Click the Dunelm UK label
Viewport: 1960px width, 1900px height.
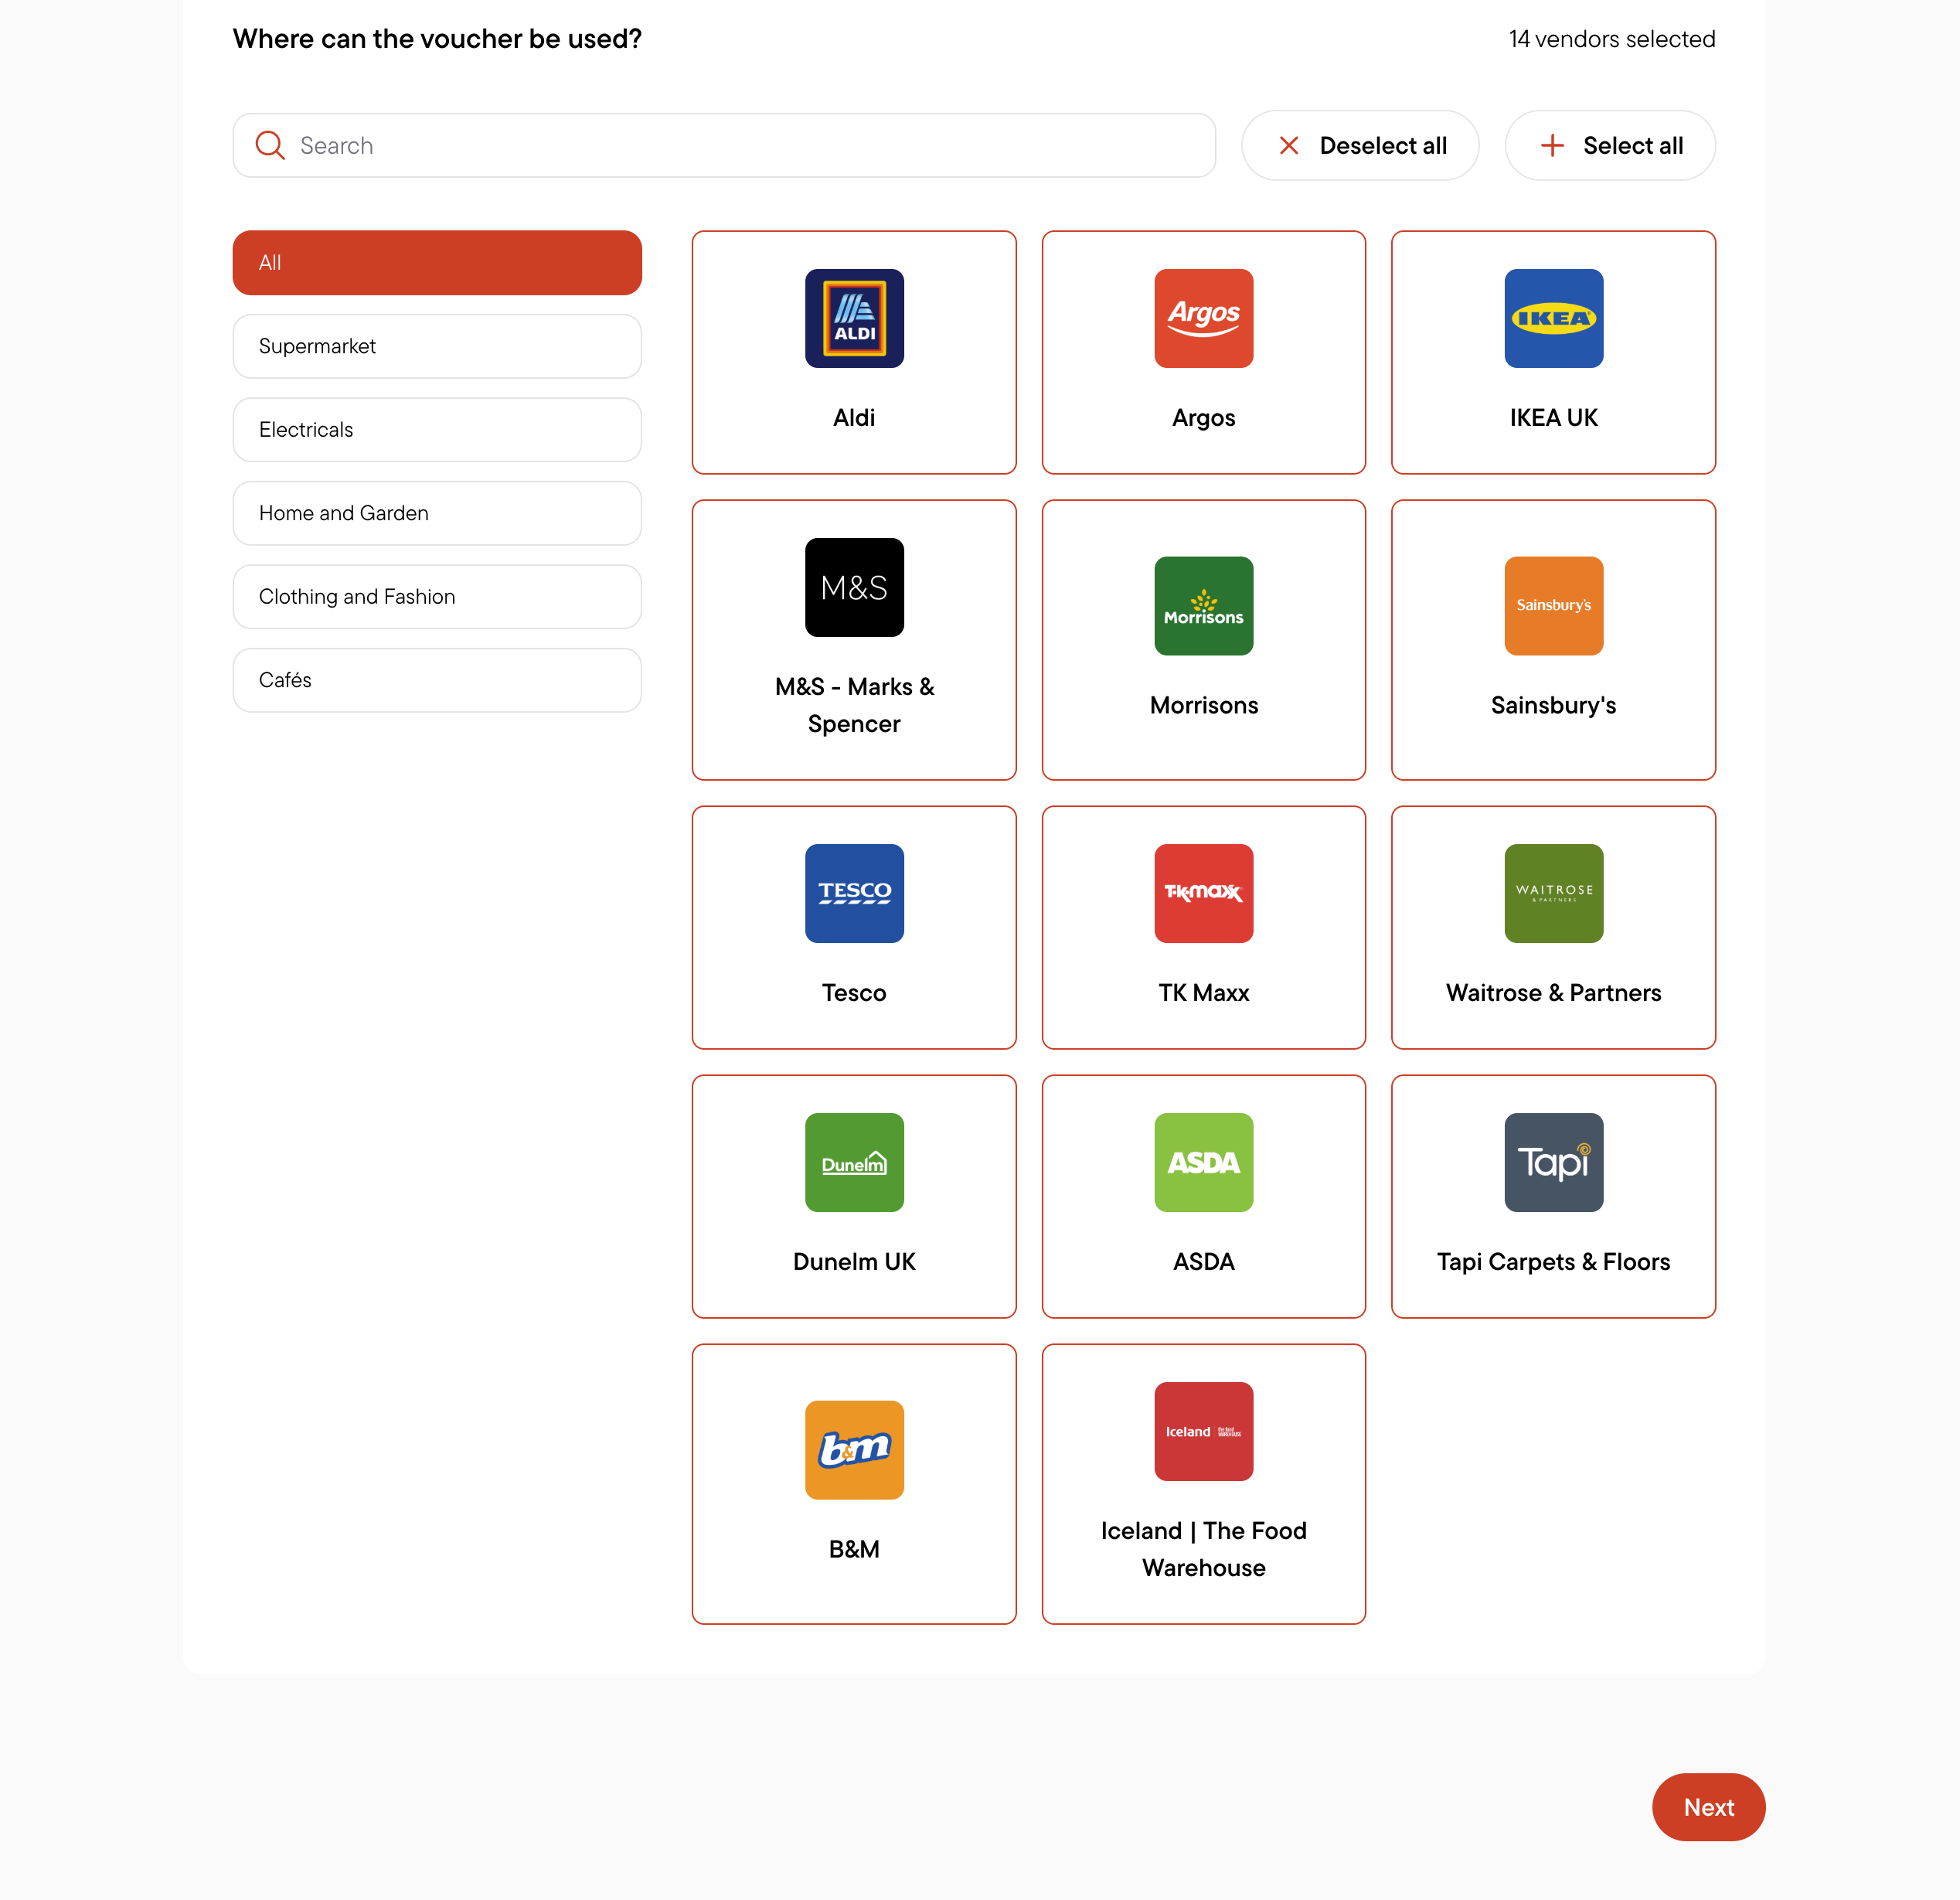pyautogui.click(x=854, y=1262)
